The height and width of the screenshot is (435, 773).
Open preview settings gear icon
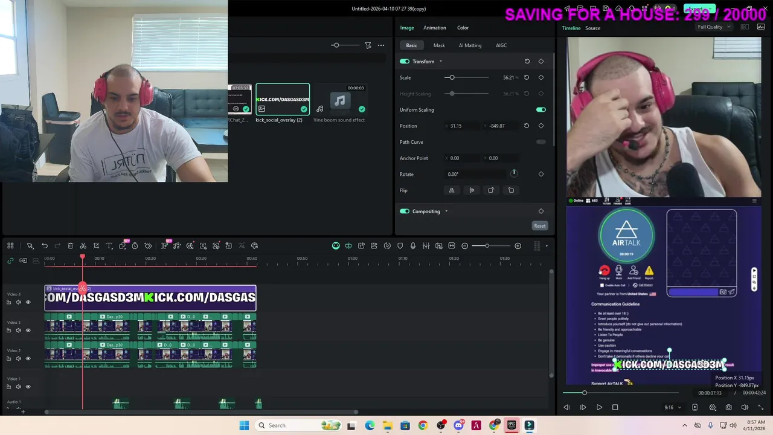(x=713, y=407)
